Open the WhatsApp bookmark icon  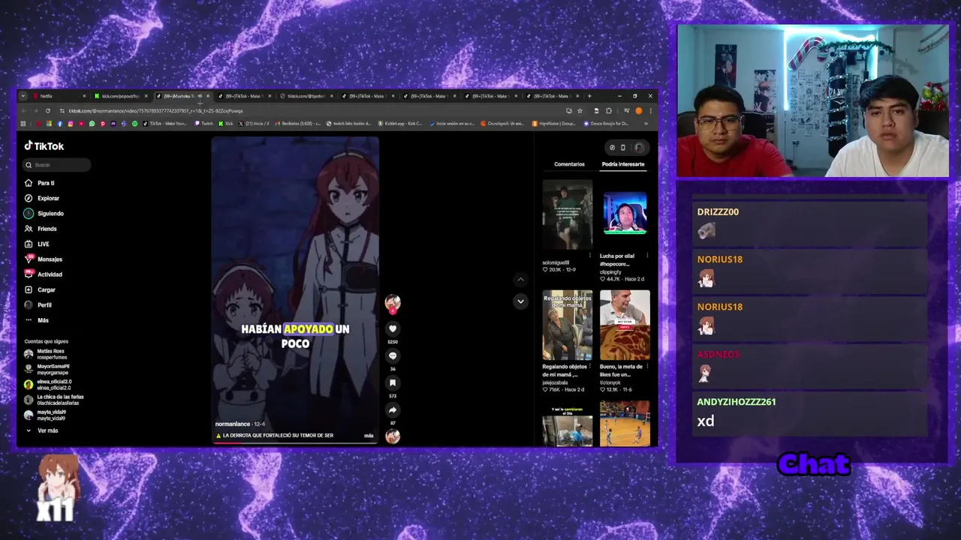coord(92,124)
